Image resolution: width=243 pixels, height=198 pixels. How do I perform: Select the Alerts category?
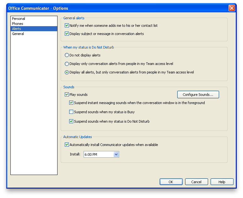(17, 29)
